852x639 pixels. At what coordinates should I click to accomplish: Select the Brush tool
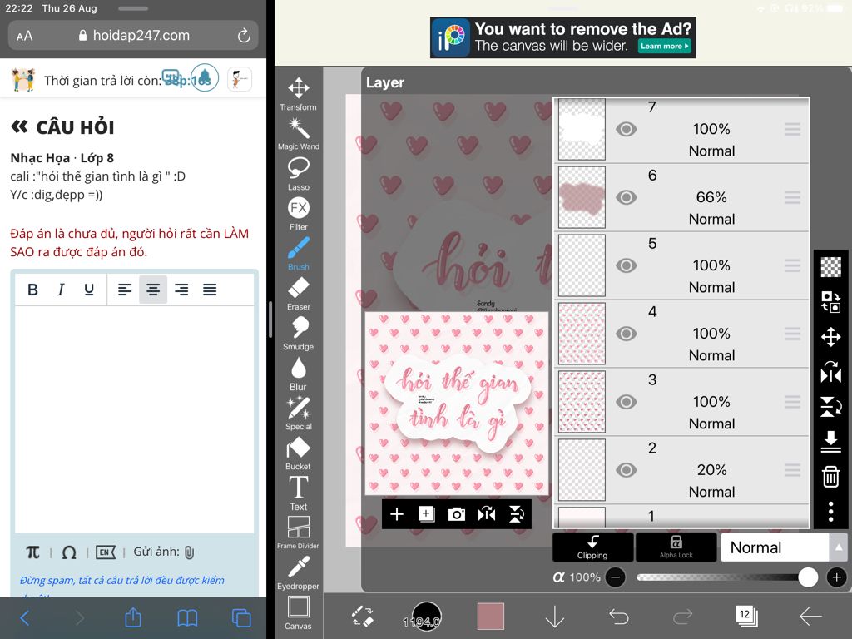299,253
